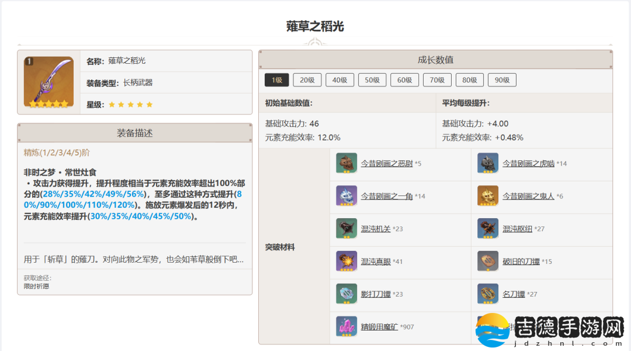Show stats for 50级
This screenshot has height=351, width=631.
pos(372,80)
